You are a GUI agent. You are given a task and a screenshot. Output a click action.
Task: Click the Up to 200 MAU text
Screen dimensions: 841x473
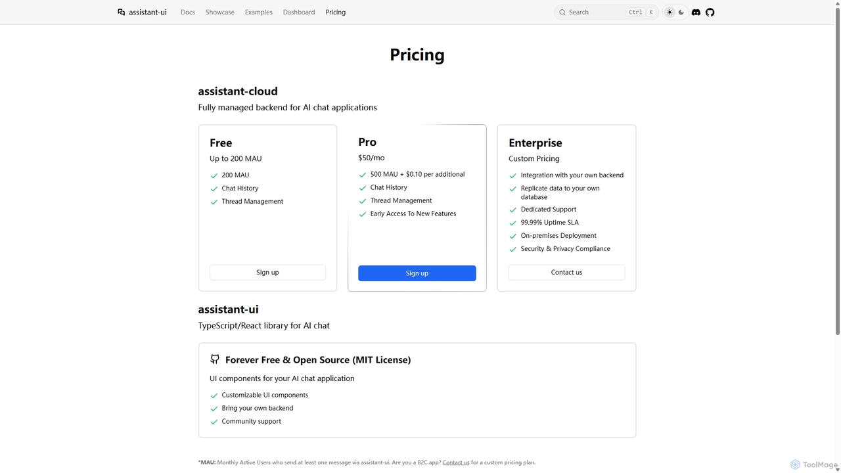(x=236, y=158)
